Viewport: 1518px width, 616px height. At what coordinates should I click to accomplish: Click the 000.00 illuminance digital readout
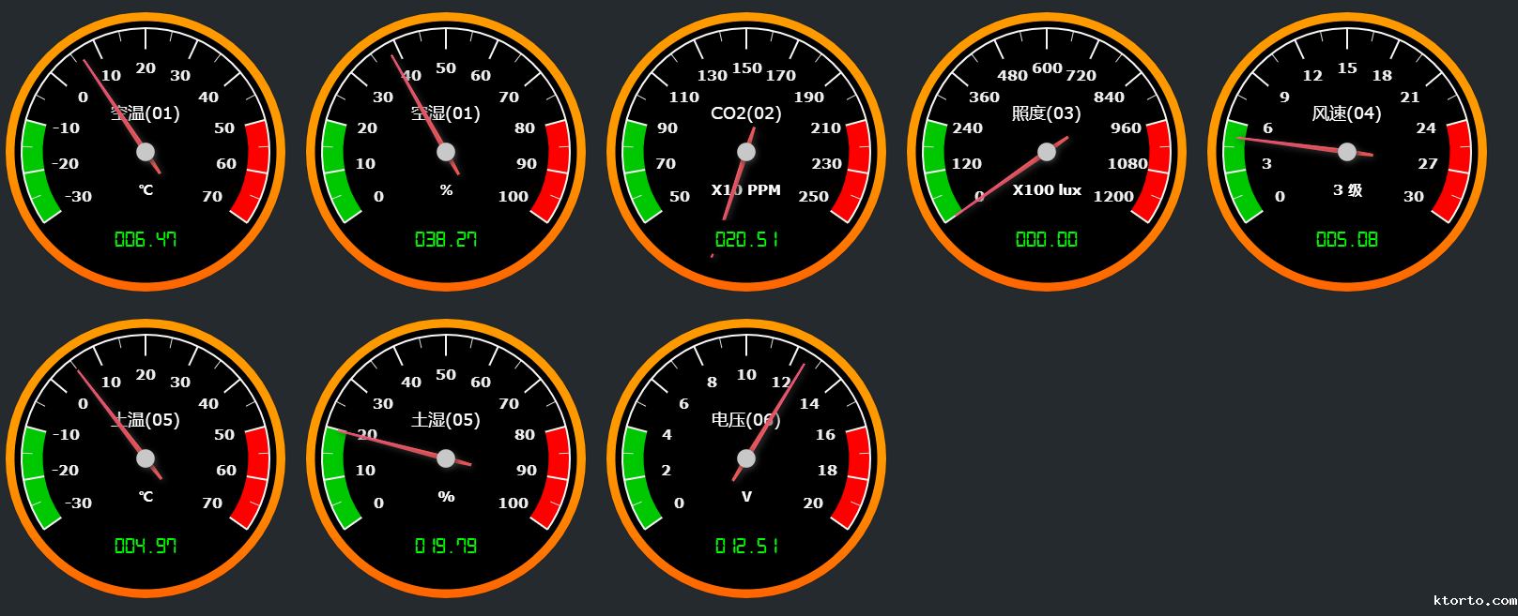[x=1047, y=240]
